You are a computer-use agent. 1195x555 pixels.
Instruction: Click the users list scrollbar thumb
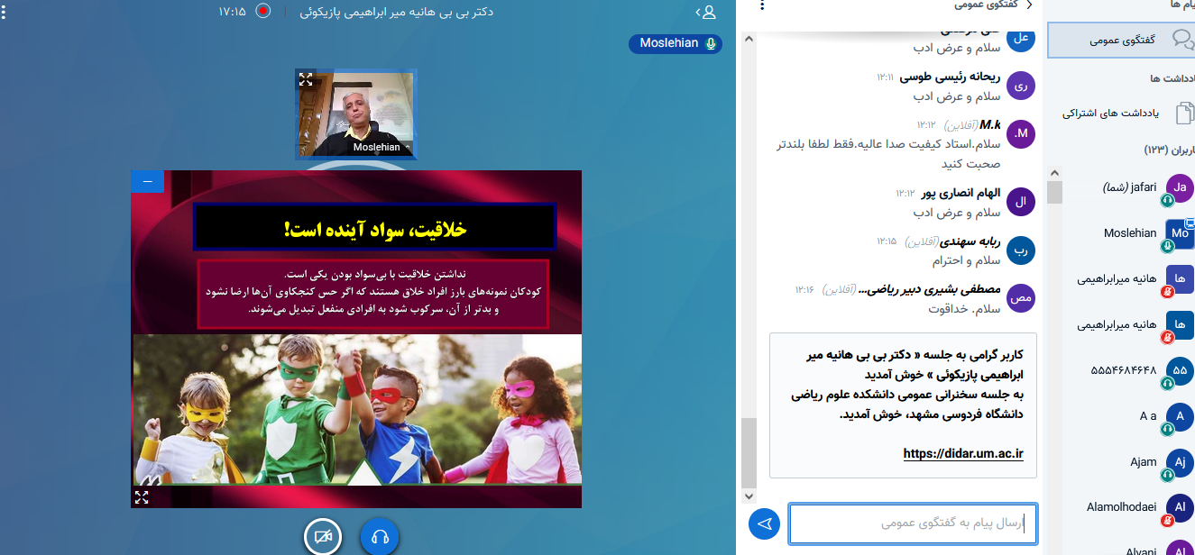click(1054, 191)
